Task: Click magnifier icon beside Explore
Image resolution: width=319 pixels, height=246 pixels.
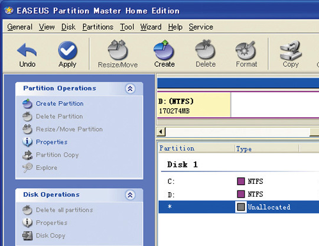Action: click(x=27, y=167)
